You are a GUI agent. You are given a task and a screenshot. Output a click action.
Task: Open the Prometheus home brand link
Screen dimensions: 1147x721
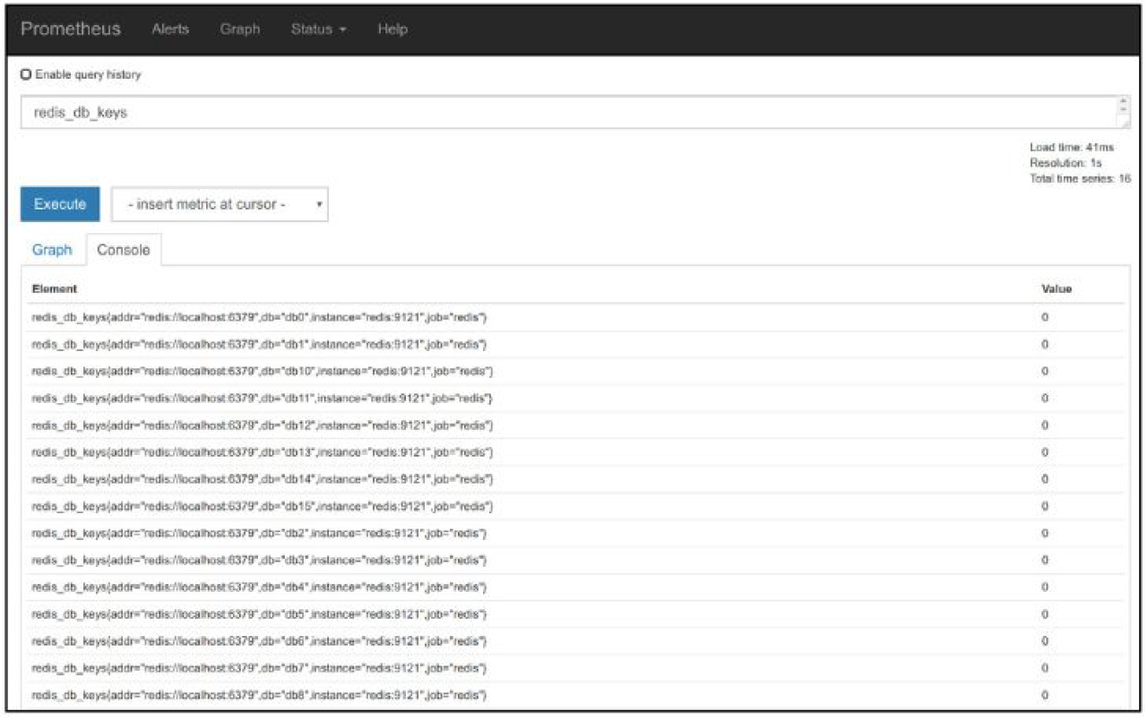point(71,30)
